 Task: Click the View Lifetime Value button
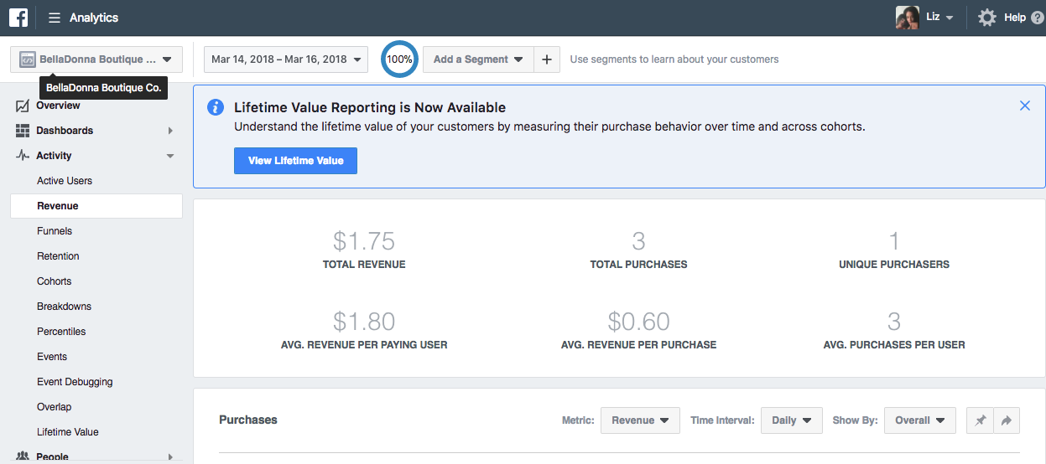[x=295, y=161]
